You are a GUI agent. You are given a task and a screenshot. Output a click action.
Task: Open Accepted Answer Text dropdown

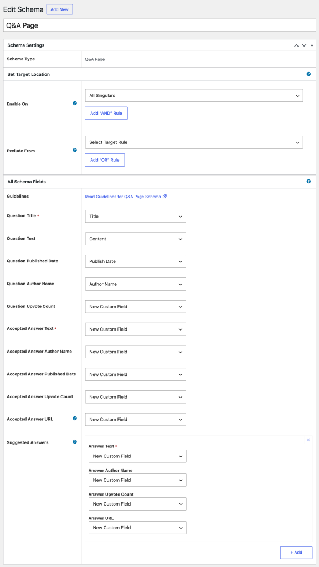tap(136, 329)
